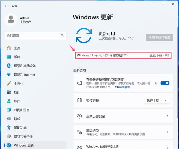Open Bluetooth and other devices icon
The image size is (179, 149).
(9, 66)
